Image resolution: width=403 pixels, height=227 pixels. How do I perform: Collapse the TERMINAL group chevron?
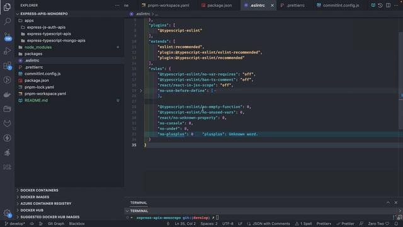pos(127,211)
